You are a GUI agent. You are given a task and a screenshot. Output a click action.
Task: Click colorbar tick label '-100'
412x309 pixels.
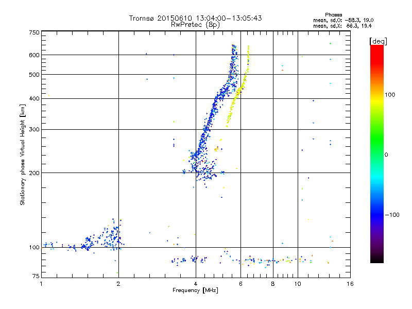point(392,215)
